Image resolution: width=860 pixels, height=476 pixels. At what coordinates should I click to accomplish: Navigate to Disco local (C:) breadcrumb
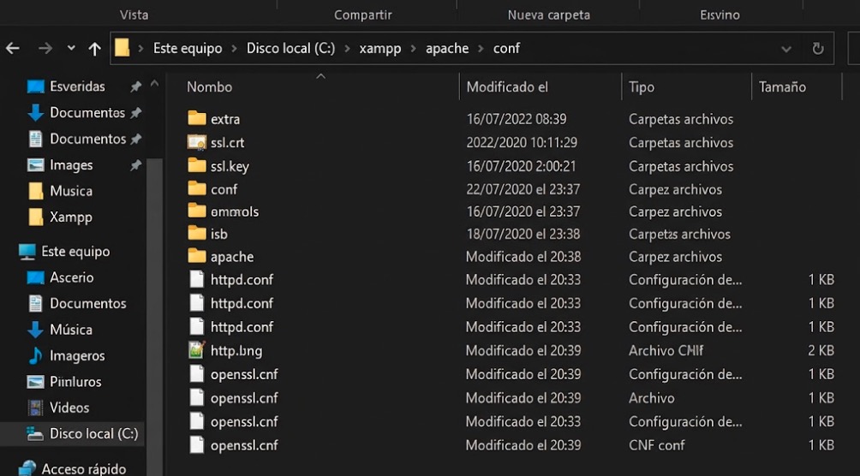click(x=290, y=48)
